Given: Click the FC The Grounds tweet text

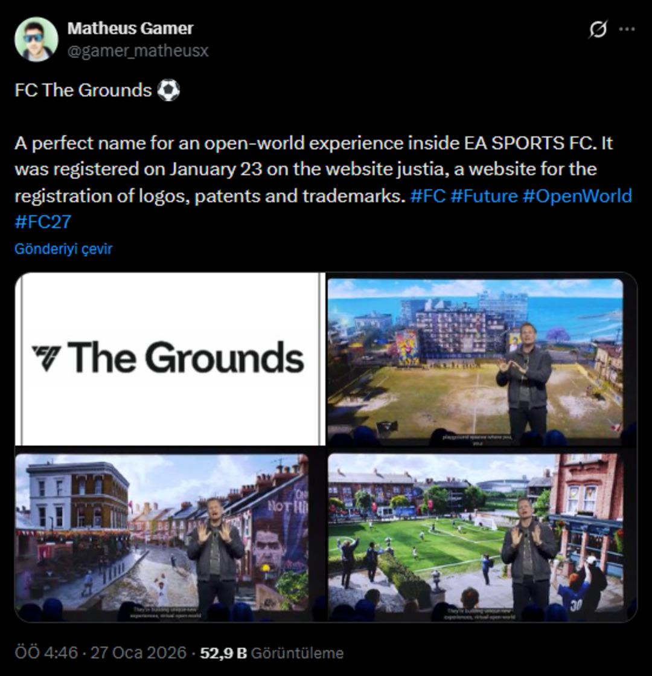Looking at the screenshot, I should point(83,90).
